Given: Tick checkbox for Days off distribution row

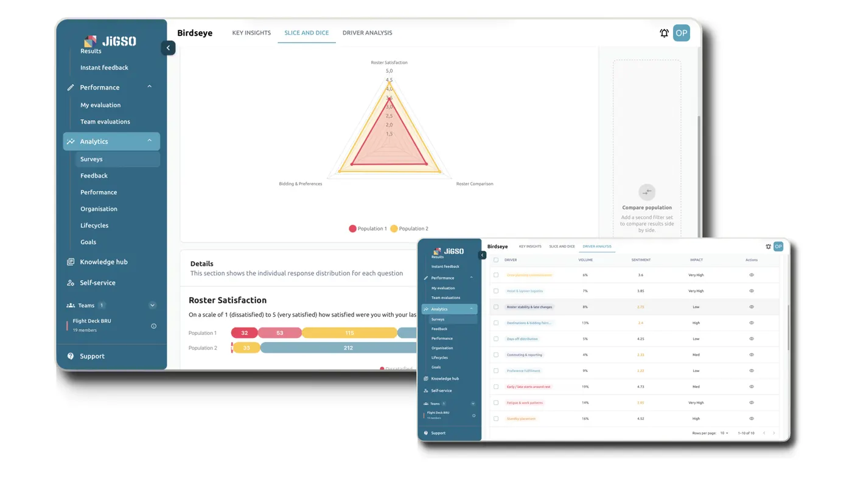Looking at the screenshot, I should point(496,339).
